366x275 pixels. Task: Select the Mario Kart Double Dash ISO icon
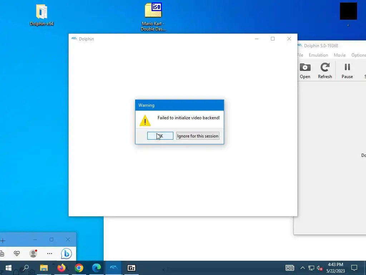pos(153,17)
